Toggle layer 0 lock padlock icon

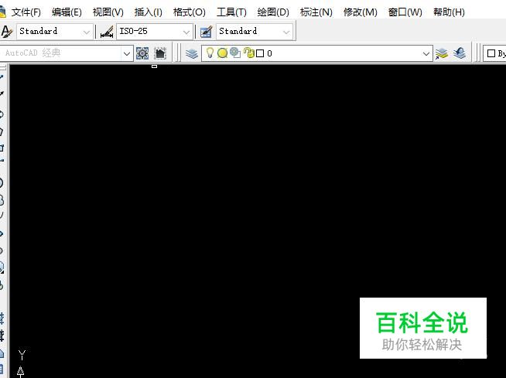tap(249, 53)
